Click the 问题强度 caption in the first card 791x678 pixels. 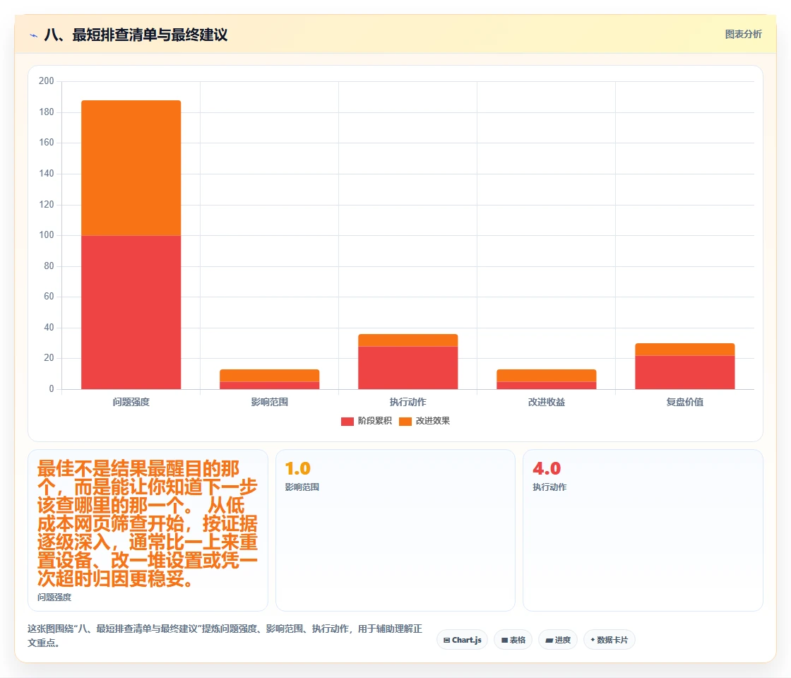(54, 597)
